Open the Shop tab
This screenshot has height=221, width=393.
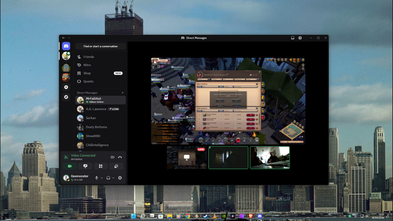101,73
